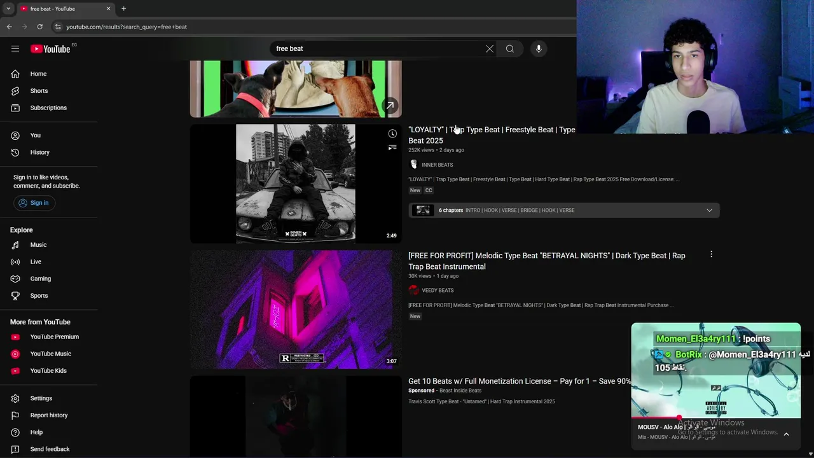Reload the page in browser
Viewport: 814px width, 458px height.
[39, 27]
